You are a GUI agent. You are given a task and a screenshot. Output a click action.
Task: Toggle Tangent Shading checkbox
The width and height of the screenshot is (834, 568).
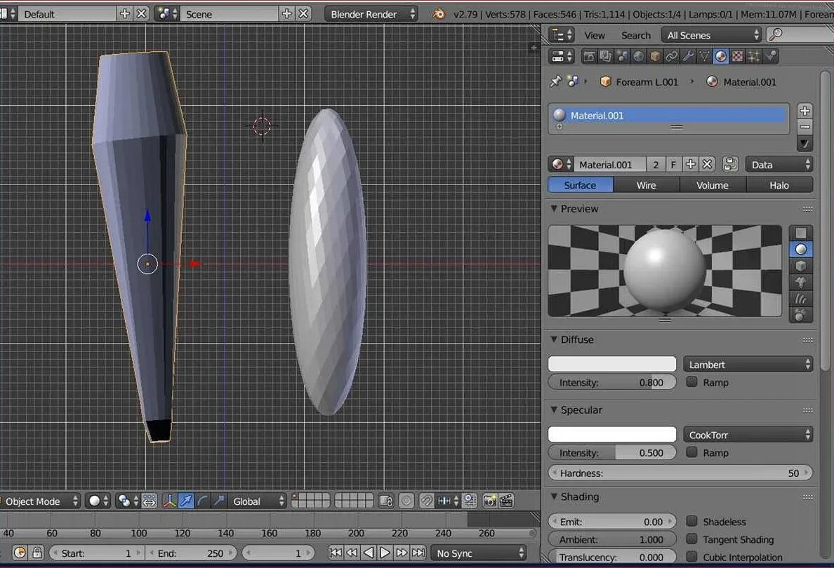(x=691, y=539)
